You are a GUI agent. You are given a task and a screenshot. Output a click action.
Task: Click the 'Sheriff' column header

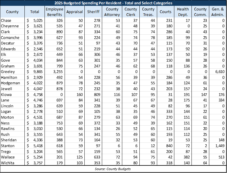93,12
